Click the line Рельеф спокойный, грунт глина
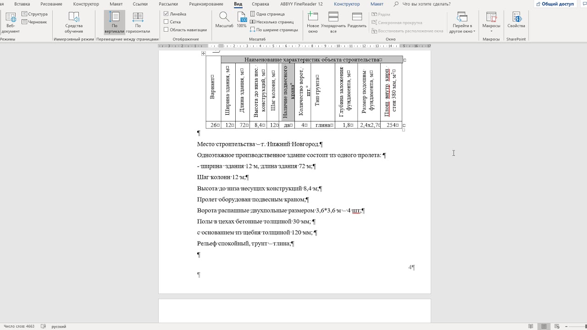 point(245,243)
